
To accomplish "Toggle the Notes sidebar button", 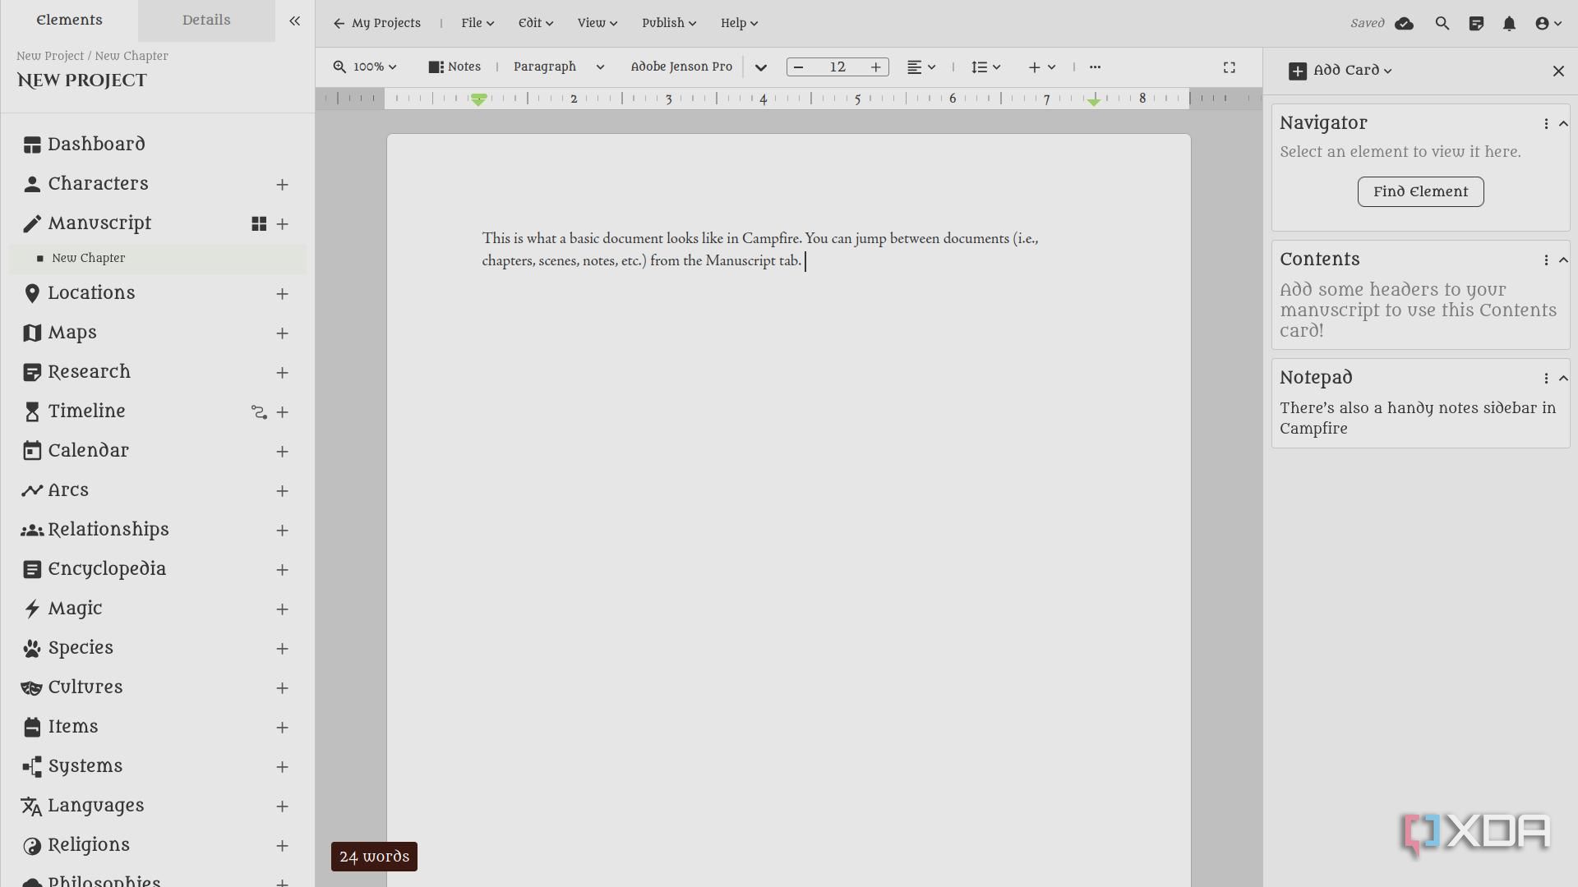I will click(x=454, y=67).
